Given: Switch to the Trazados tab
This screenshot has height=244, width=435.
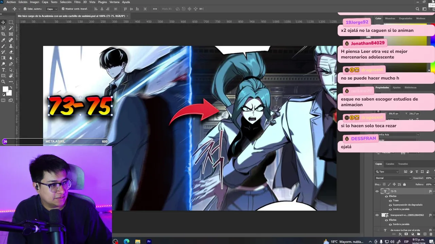Looking at the screenshot, I should [x=403, y=164].
